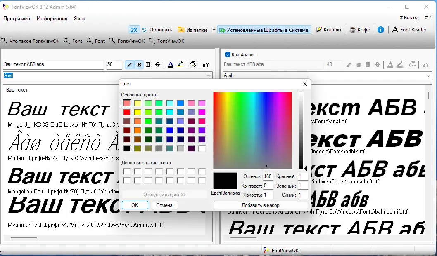Click the Оттенок value field

268,176
